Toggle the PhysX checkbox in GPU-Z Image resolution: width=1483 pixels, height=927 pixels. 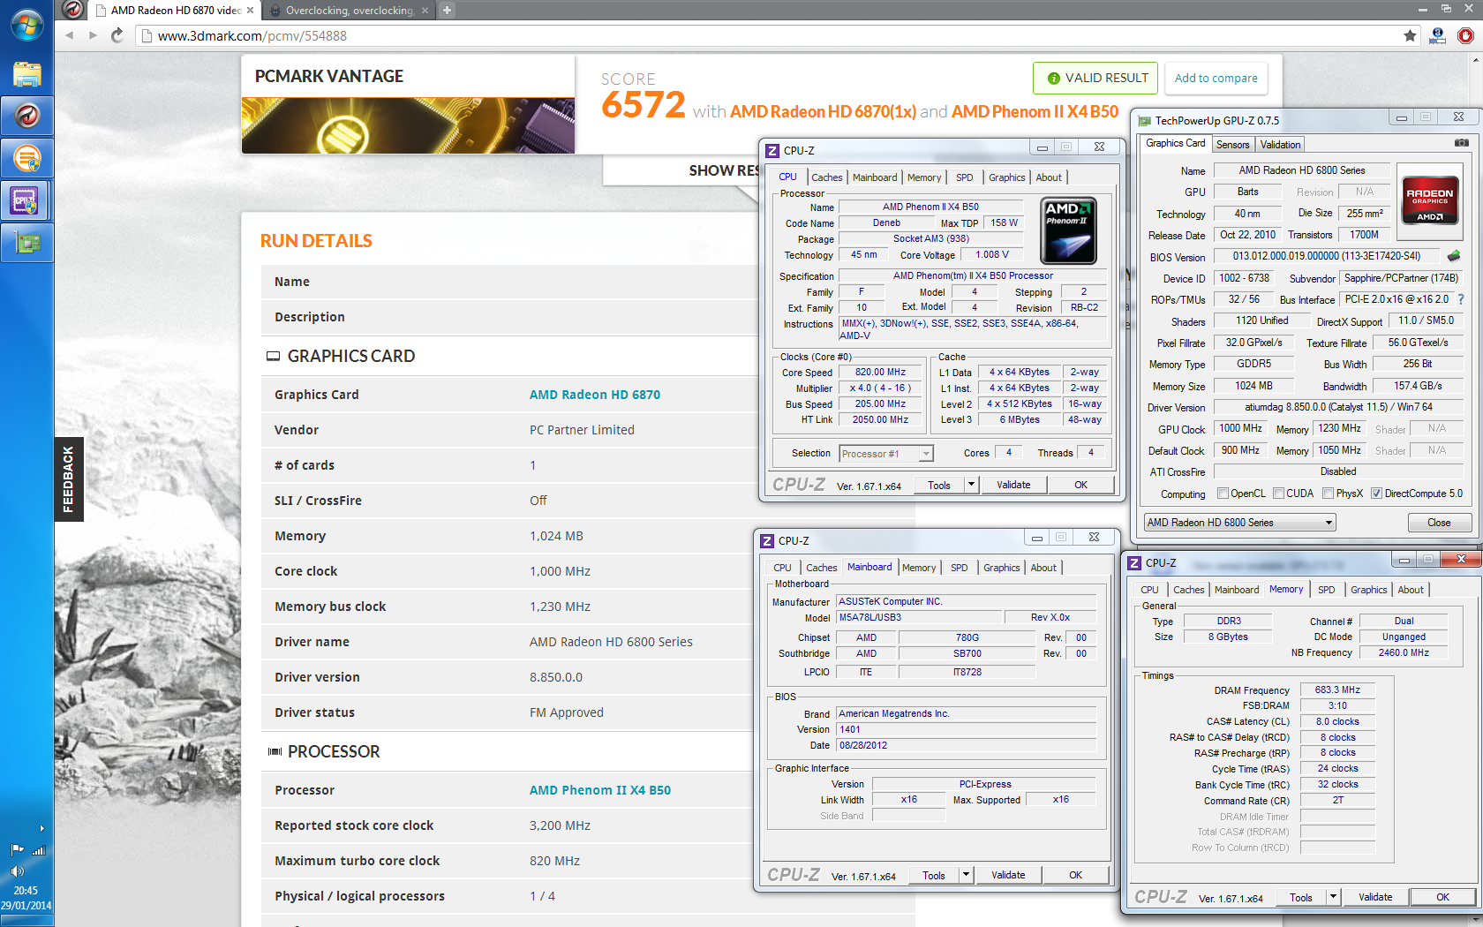[1328, 494]
